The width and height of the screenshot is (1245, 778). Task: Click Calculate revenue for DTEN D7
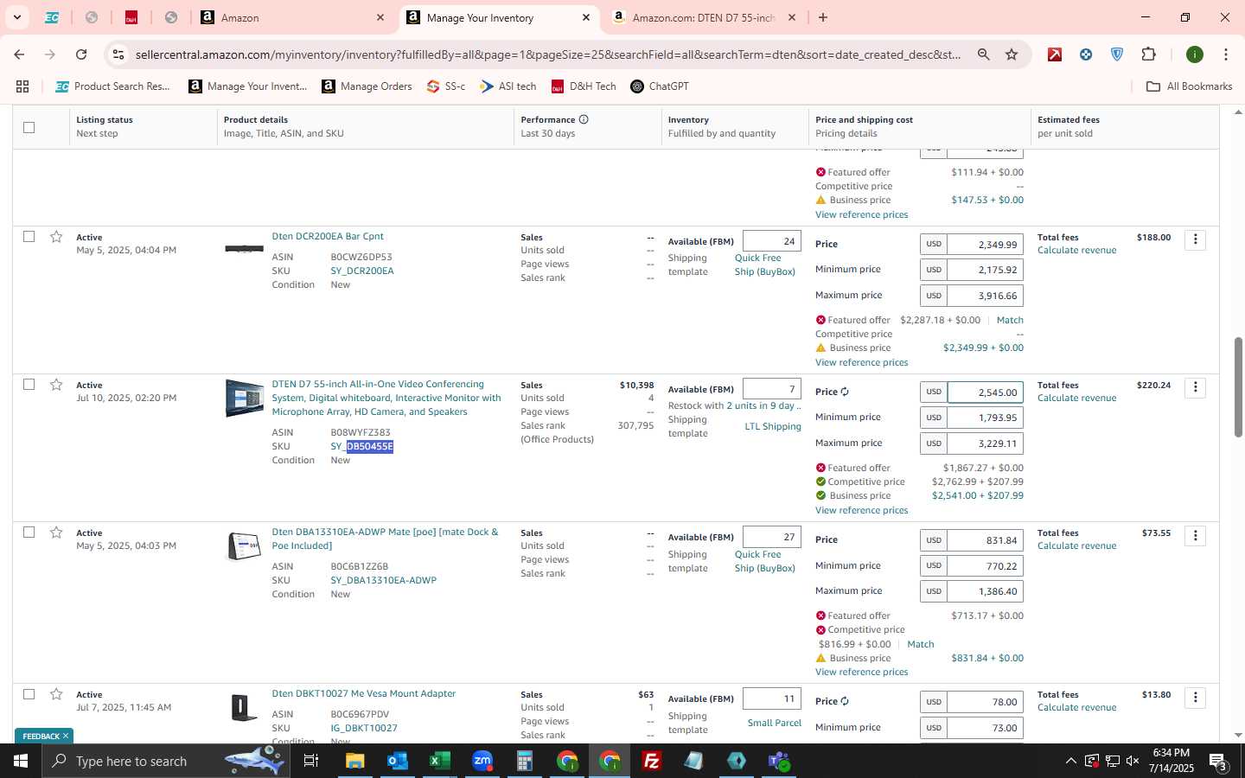[1076, 399]
